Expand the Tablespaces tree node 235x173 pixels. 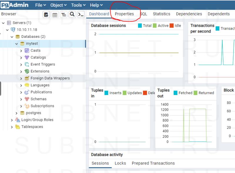[x=12, y=127]
